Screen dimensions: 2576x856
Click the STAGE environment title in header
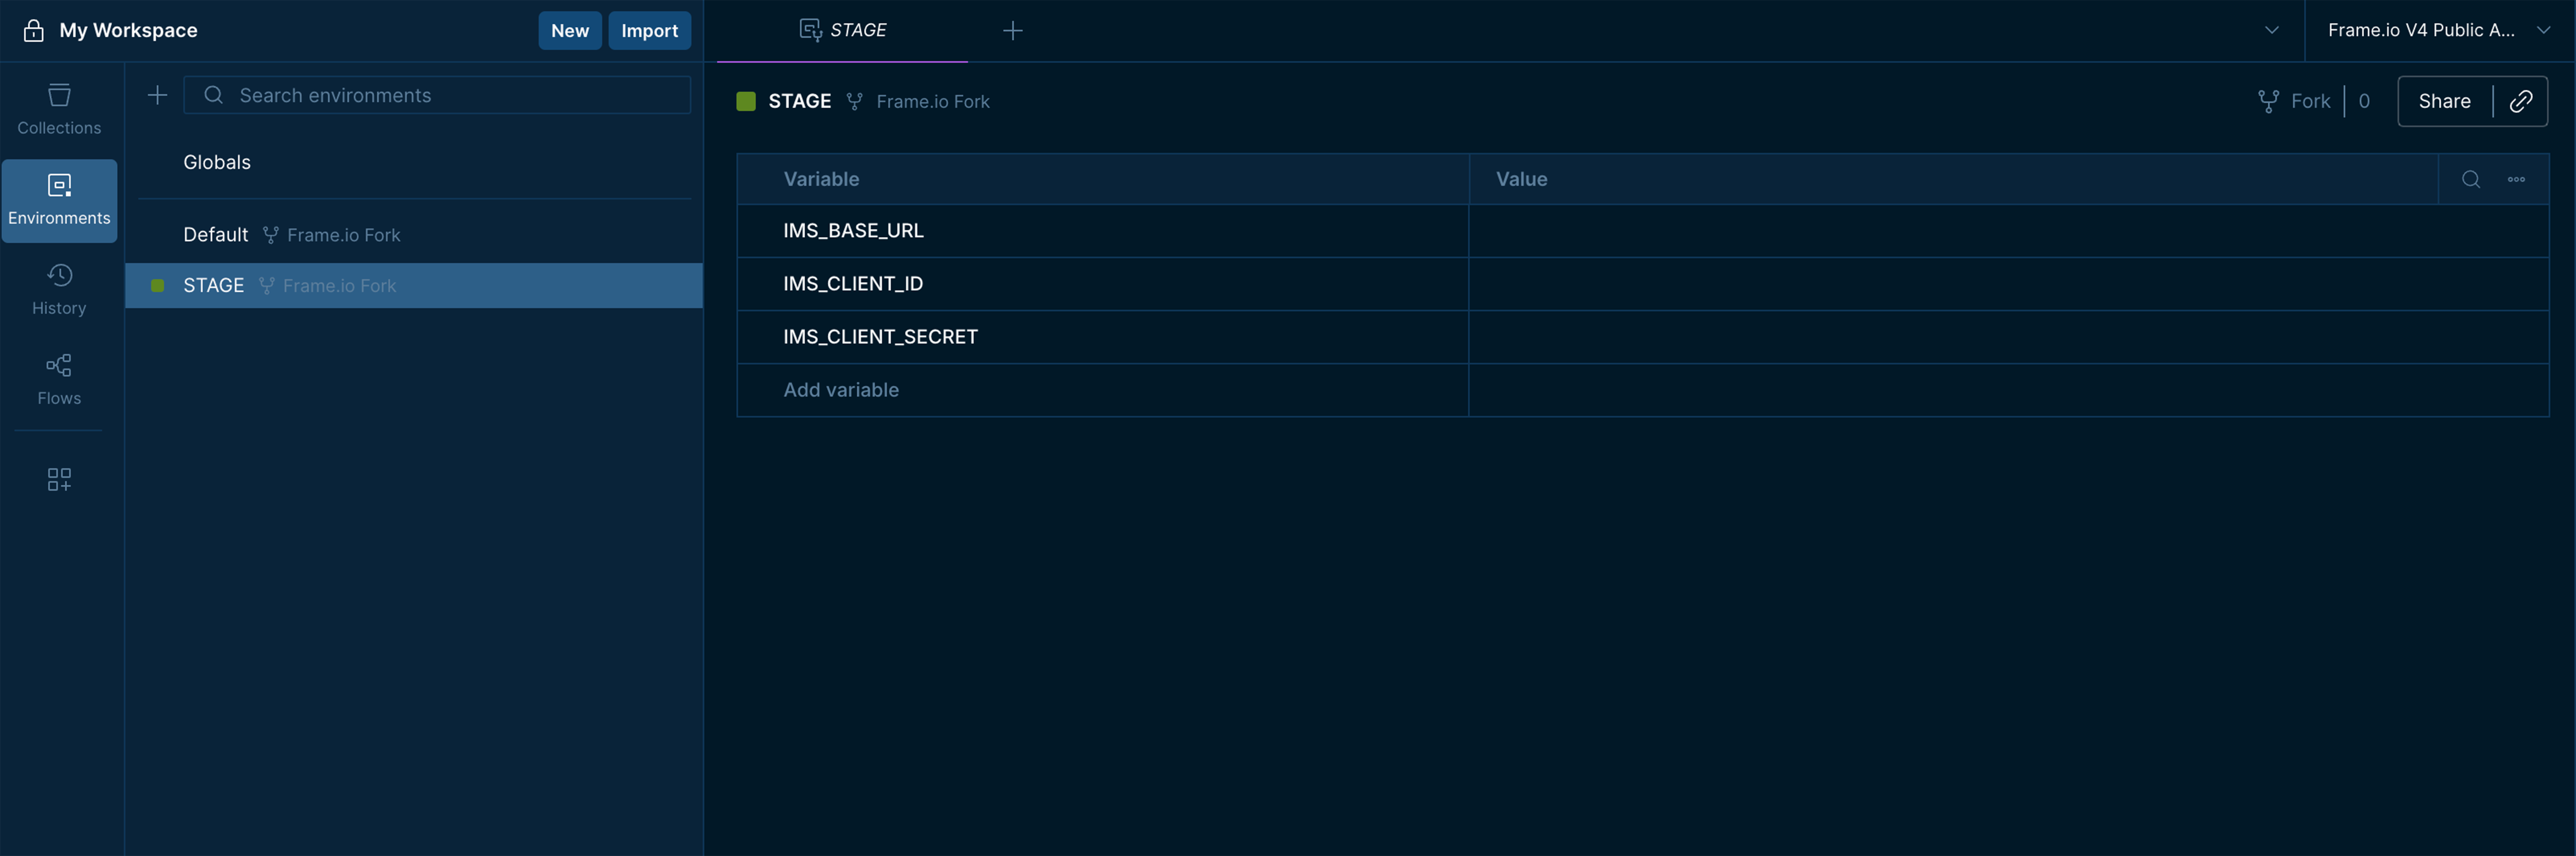[x=799, y=101]
